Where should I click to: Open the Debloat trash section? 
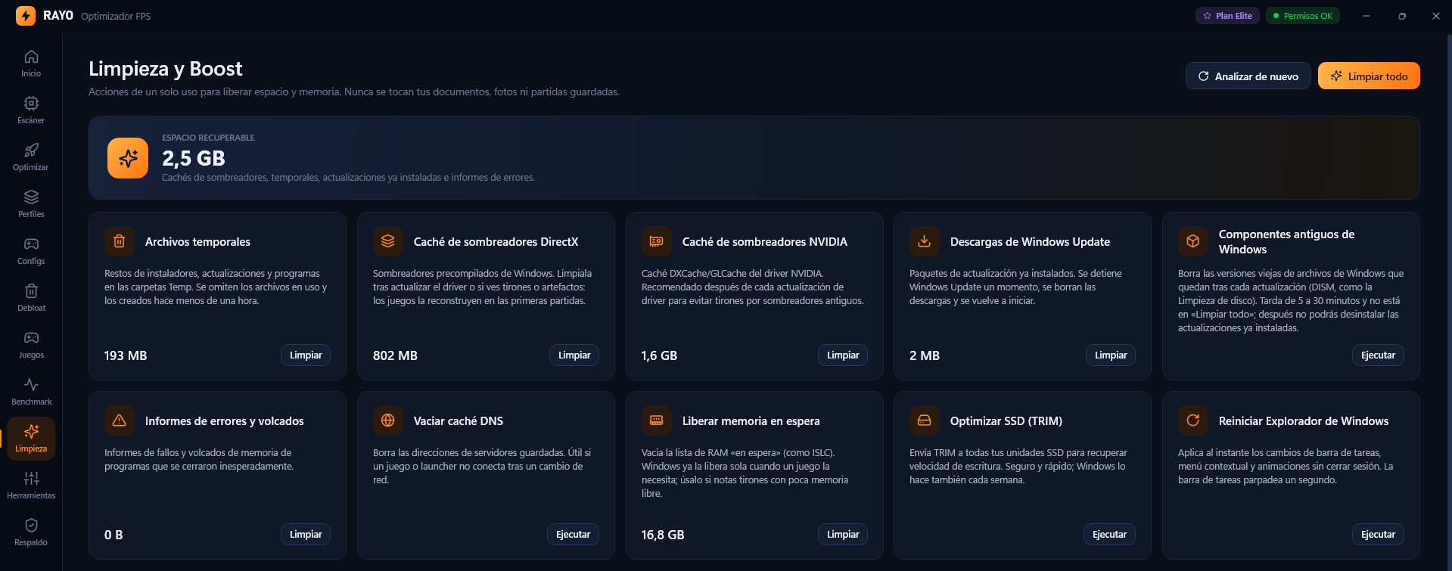[31, 298]
